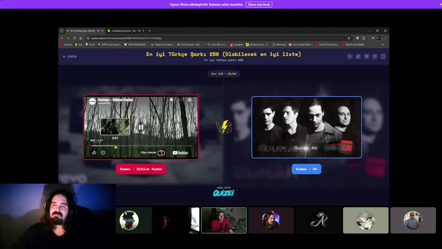
Task: Open the media controls icon in toolbar
Action: (373, 38)
